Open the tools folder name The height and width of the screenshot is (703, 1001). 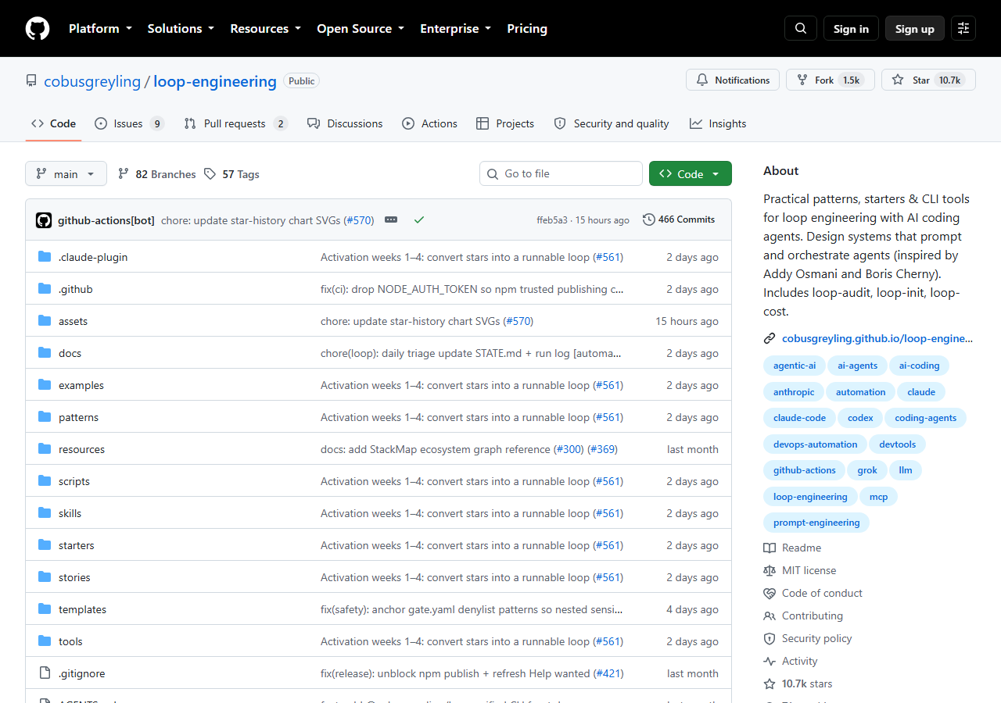(70, 641)
